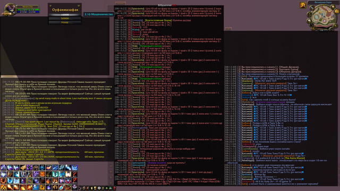The width and height of the screenshot is (340, 191).
Task: Use the white frost snowflake ability in the second row
Action: click(x=3, y=174)
